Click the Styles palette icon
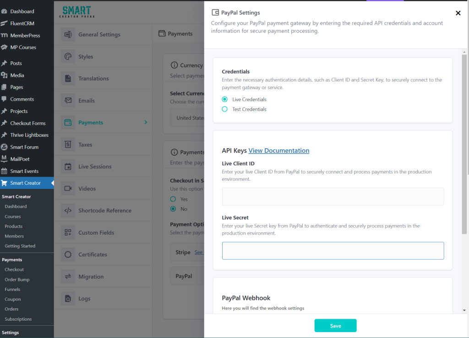The width and height of the screenshot is (469, 338). pyautogui.click(x=68, y=57)
